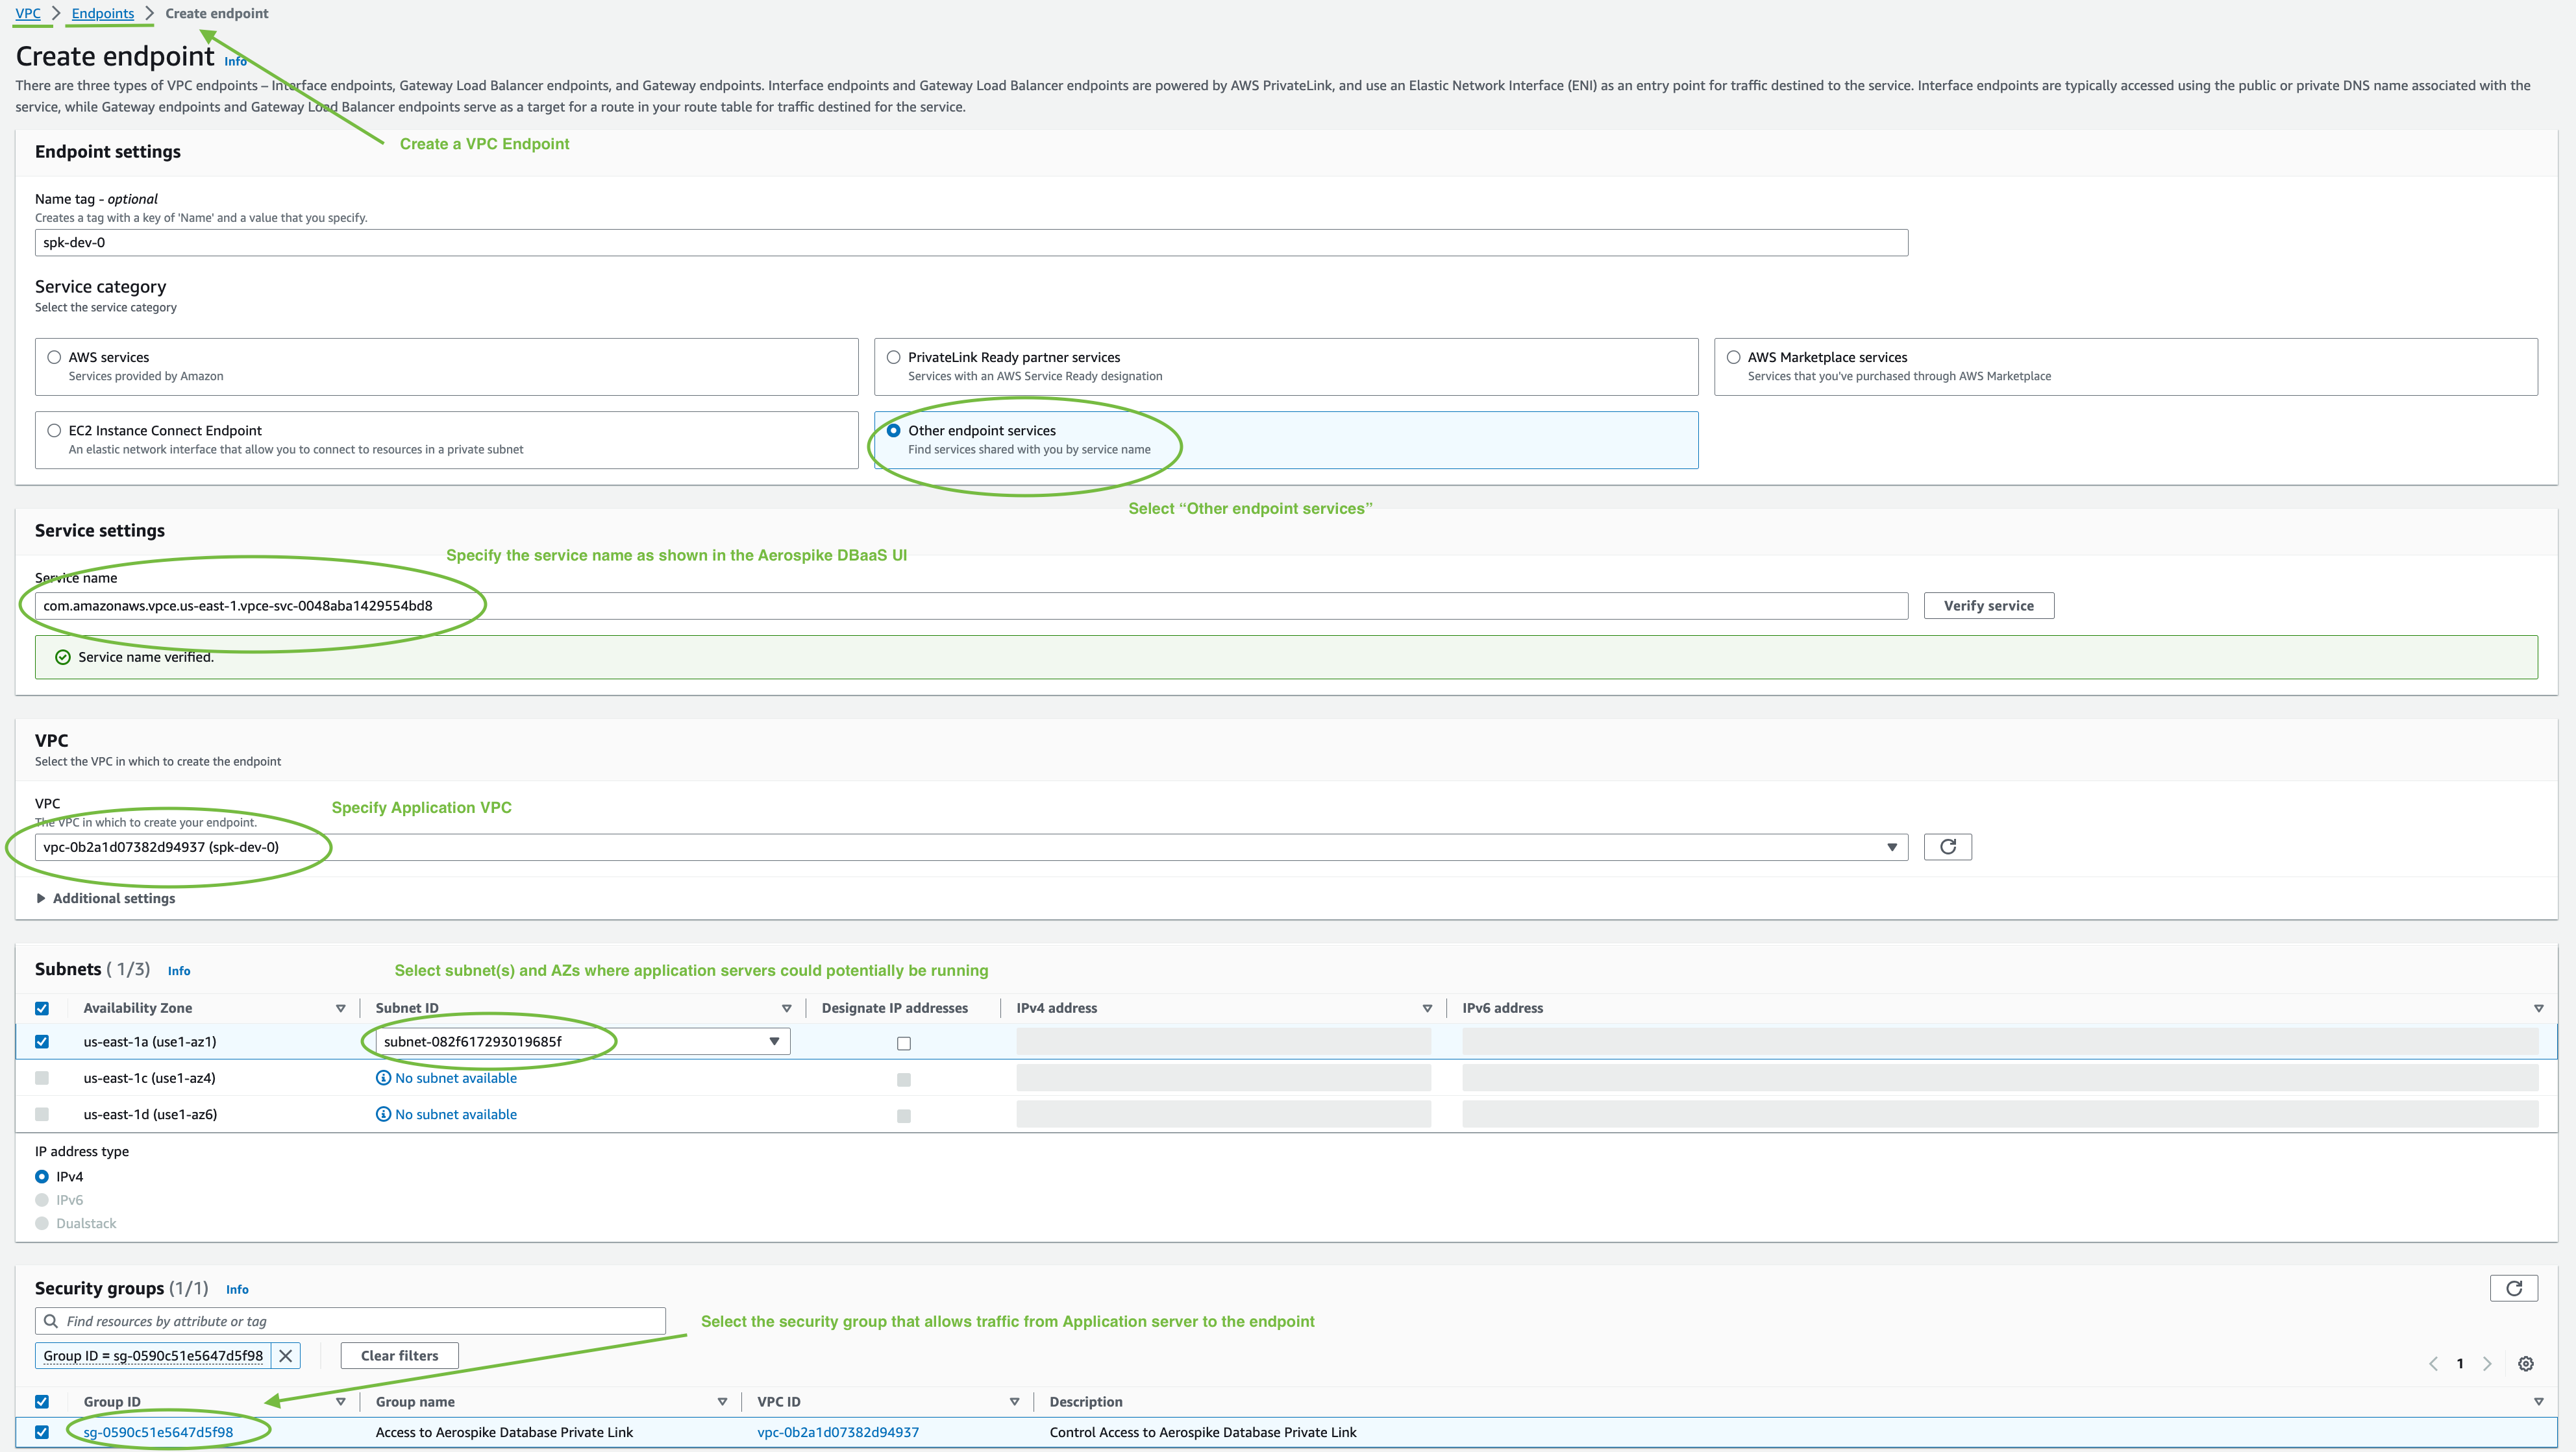The image size is (2576, 1452).
Task: Uncheck security group sg-0590c51e5647d5f98
Action: coord(42,1432)
